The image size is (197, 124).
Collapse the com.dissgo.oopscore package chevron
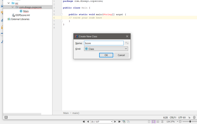[x=13, y=7]
